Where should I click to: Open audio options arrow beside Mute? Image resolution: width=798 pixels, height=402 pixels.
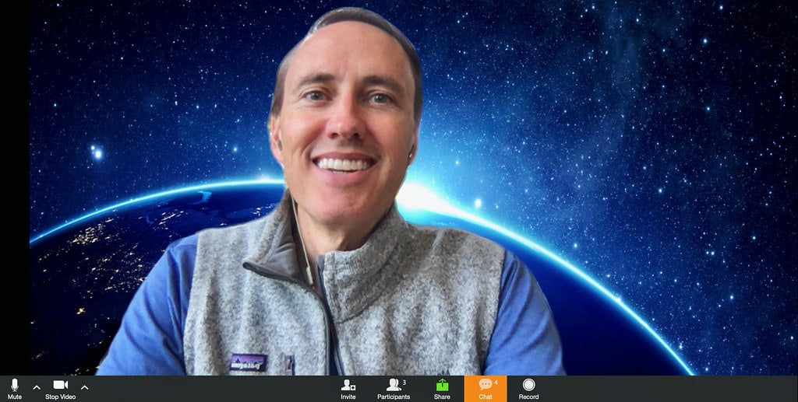pos(37,387)
